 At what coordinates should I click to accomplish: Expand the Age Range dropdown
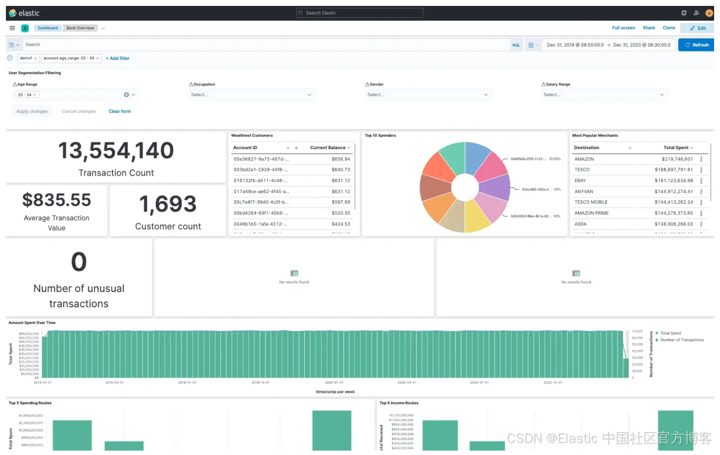point(133,95)
